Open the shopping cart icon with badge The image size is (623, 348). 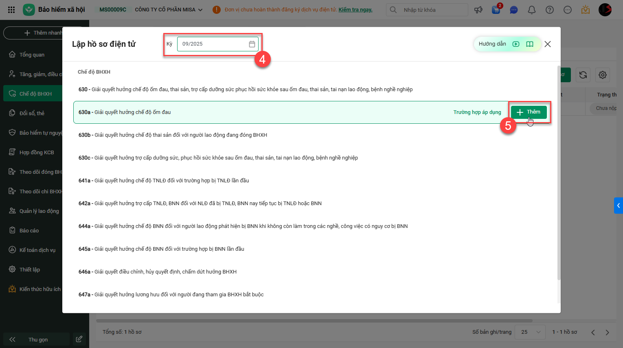[x=496, y=10]
